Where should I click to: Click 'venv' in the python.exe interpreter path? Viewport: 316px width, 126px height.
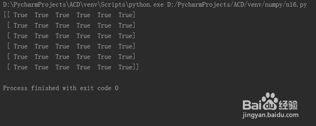pyautogui.click(x=90, y=5)
